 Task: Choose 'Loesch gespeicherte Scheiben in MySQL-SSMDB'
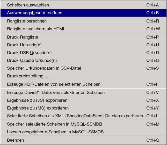pyautogui.click(x=55, y=132)
